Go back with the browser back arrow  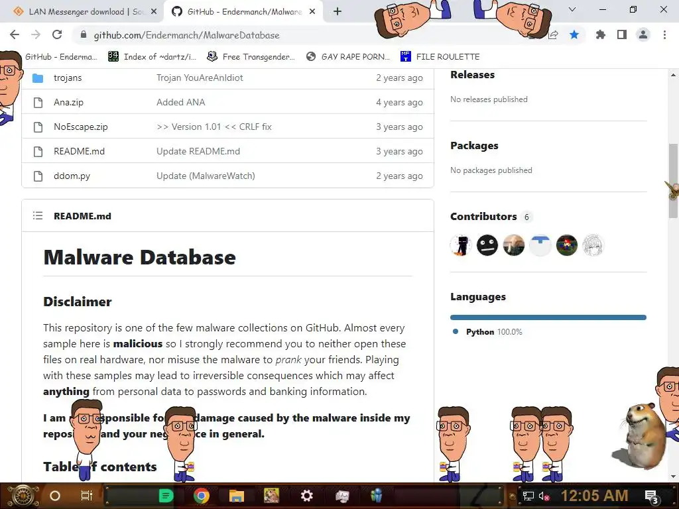(x=15, y=34)
